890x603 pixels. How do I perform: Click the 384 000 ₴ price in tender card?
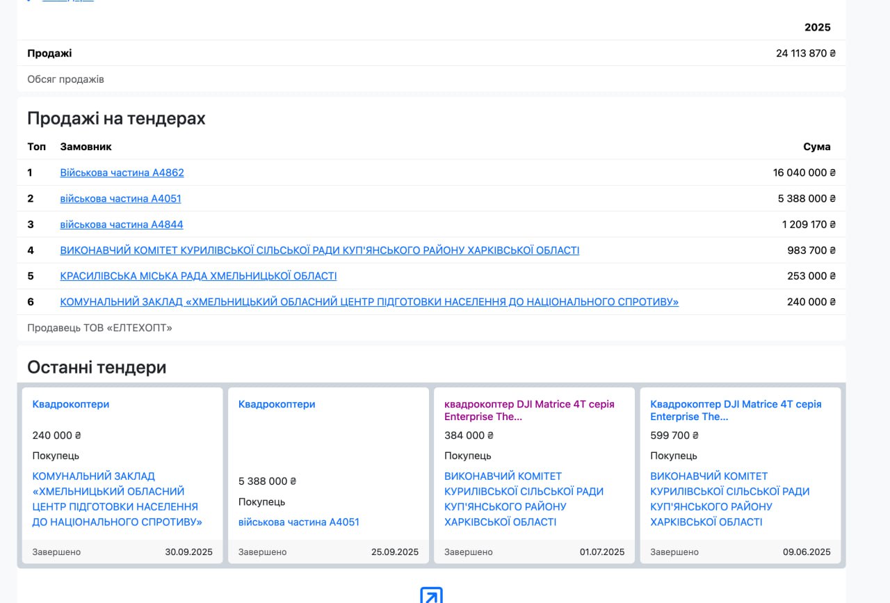click(x=469, y=435)
